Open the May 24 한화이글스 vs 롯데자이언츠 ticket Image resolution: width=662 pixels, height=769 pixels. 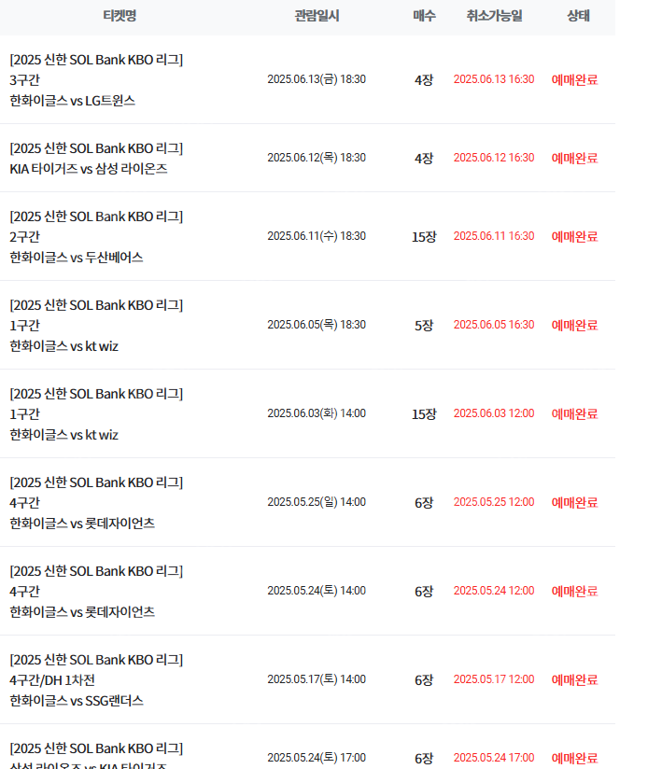click(x=96, y=592)
